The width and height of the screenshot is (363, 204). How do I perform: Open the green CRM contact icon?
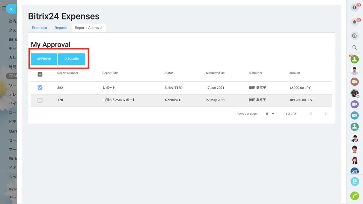(354, 59)
